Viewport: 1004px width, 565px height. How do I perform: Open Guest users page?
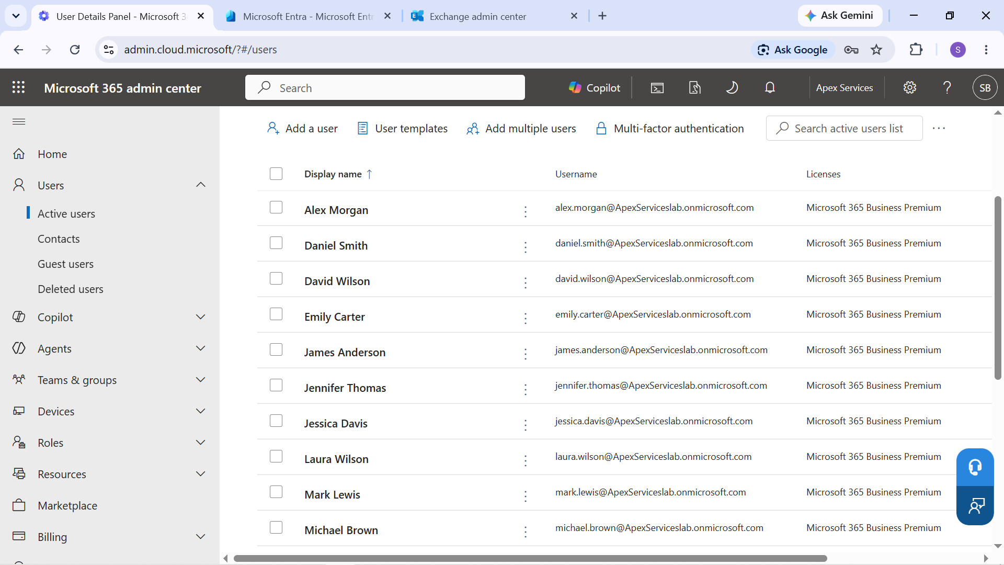click(65, 264)
